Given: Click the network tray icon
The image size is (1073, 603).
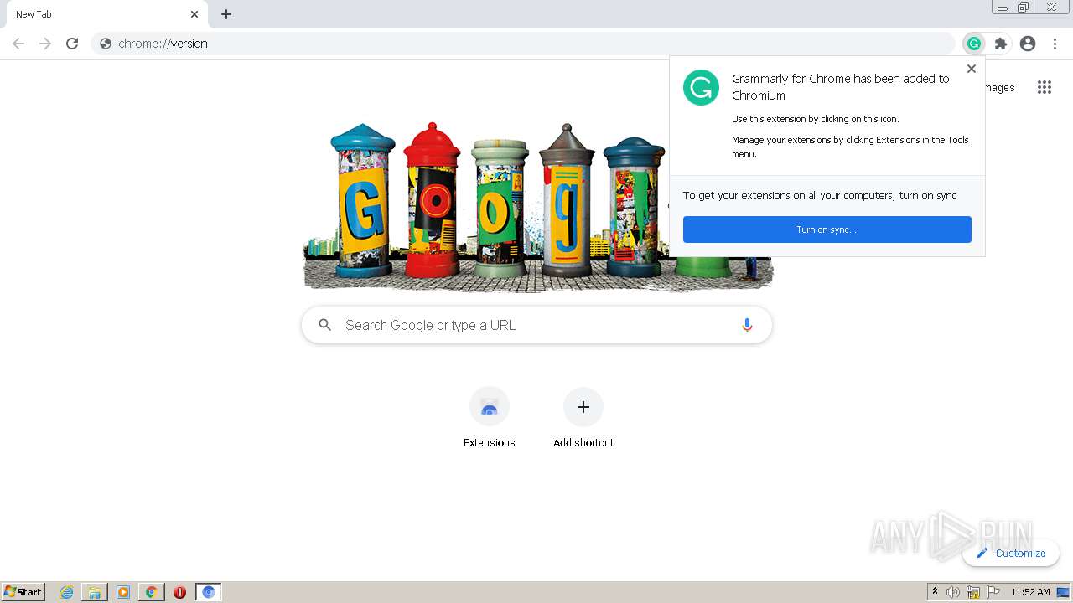Looking at the screenshot, I should coord(973,592).
